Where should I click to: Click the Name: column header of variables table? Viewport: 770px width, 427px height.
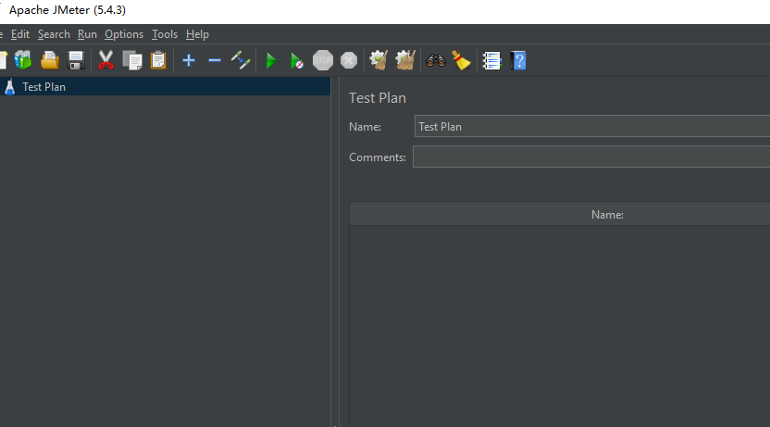607,215
